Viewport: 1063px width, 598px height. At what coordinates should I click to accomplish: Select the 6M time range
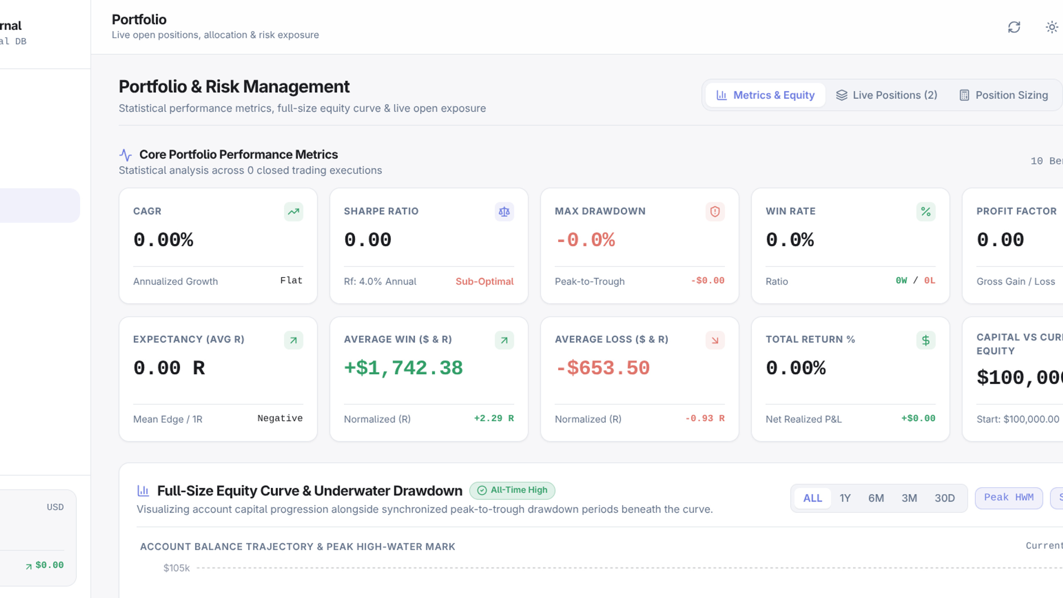pos(876,498)
